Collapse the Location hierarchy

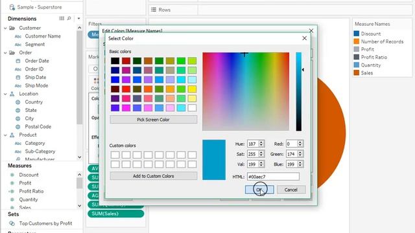click(x=5, y=94)
